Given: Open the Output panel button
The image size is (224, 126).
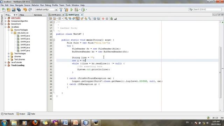Looking at the screenshot, I should click(x=21, y=114).
